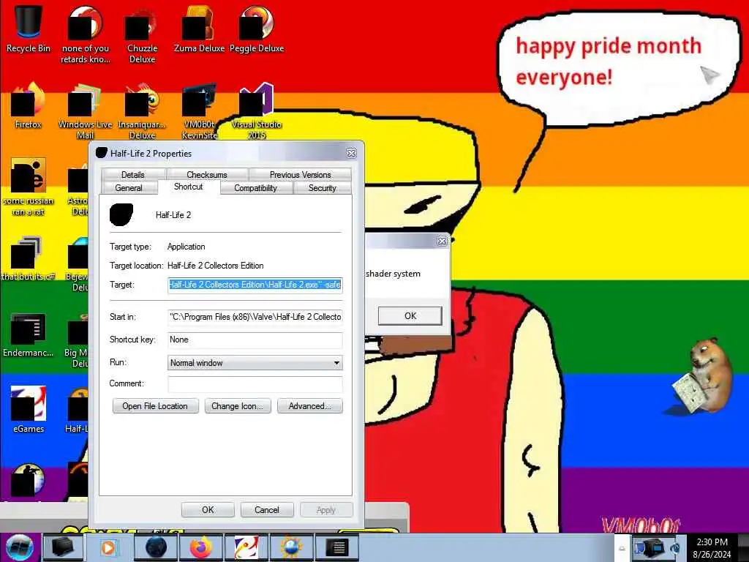The image size is (749, 562).
Task: Select the Windows Live Mail desktop icon
Action: coord(85,111)
